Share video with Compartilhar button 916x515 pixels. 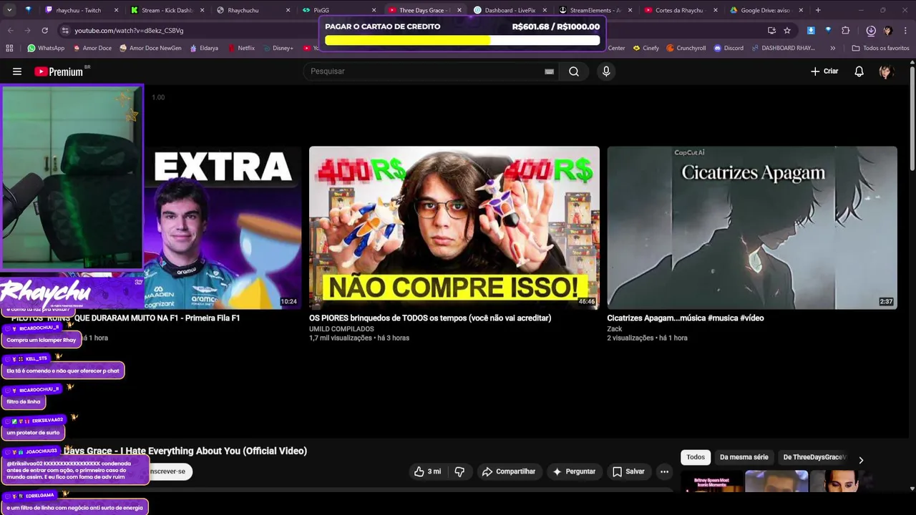tap(509, 471)
